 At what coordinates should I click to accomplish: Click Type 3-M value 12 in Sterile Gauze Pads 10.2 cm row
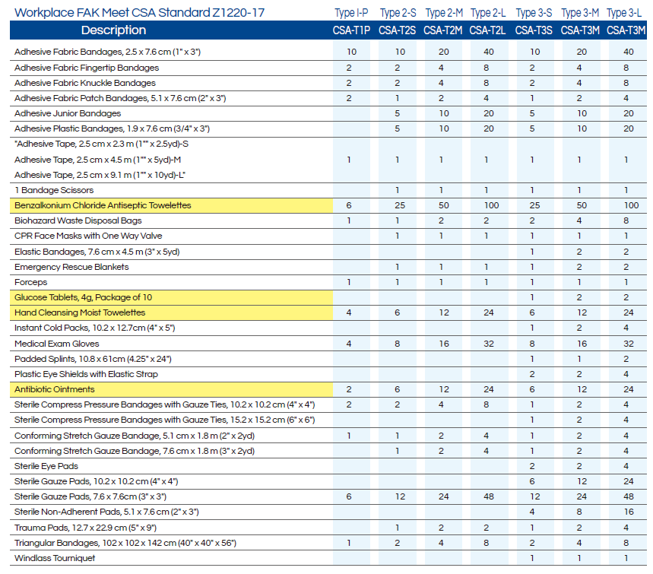point(582,481)
